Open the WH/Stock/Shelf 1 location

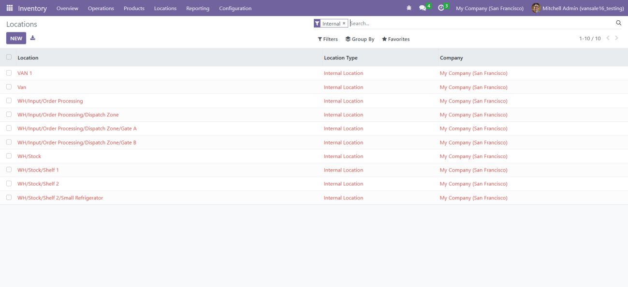coord(38,170)
